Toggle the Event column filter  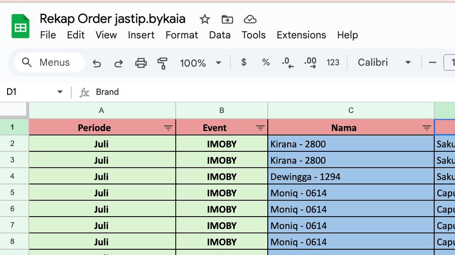pos(260,128)
